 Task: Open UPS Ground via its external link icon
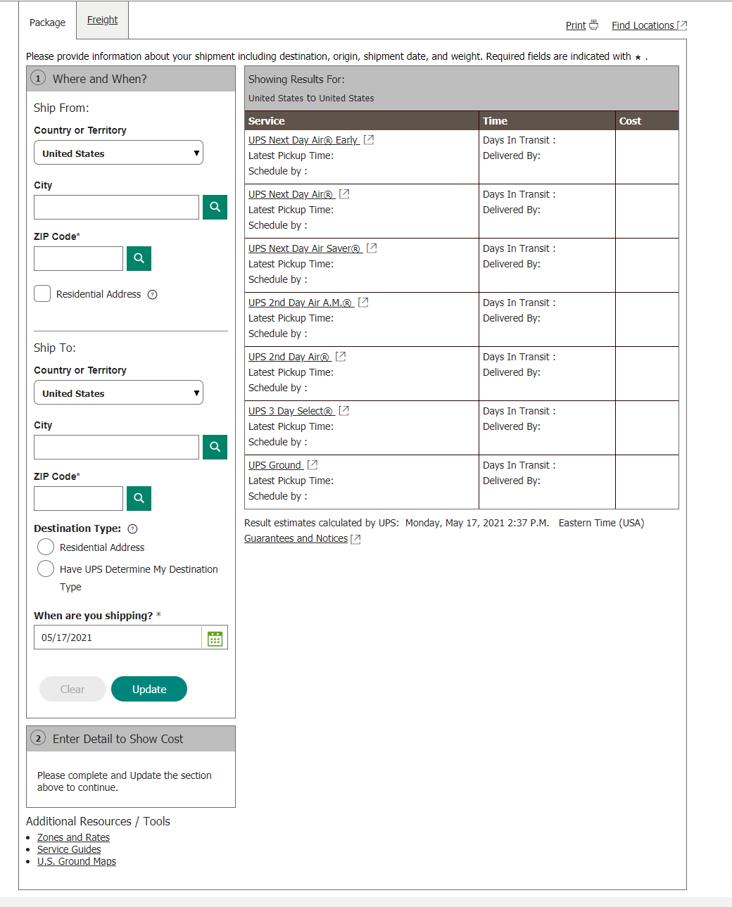(x=312, y=464)
